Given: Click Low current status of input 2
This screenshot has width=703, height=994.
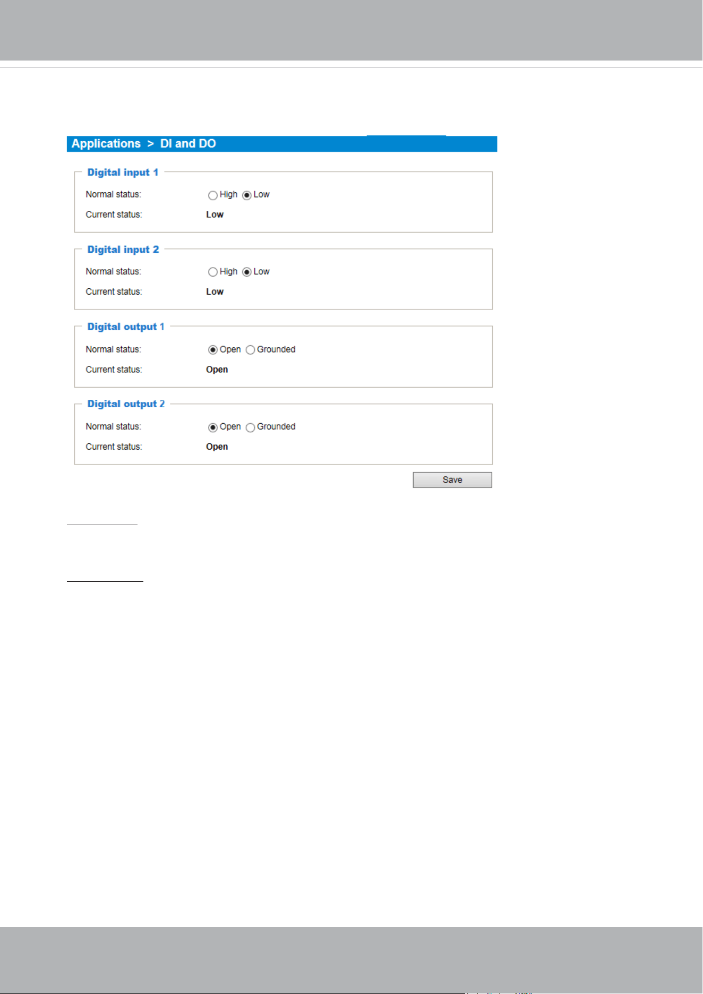Looking at the screenshot, I should coord(215,292).
